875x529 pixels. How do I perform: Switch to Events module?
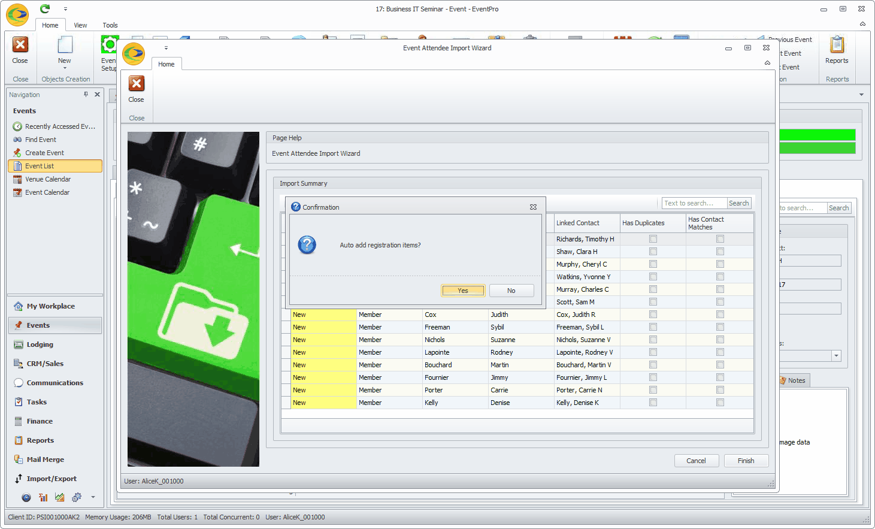pos(55,325)
